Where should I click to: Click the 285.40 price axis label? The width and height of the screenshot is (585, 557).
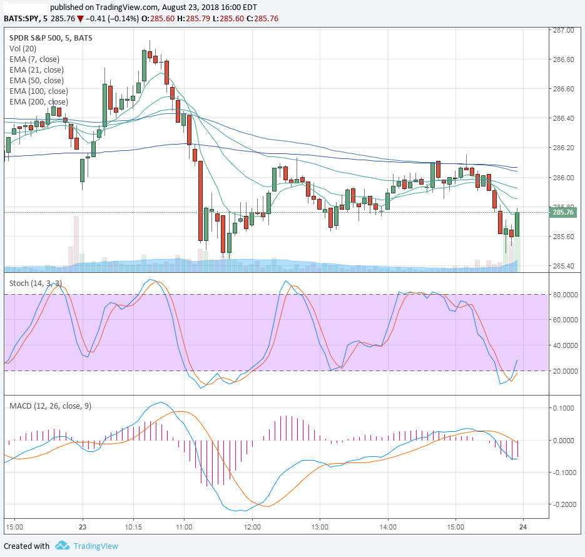pos(563,266)
